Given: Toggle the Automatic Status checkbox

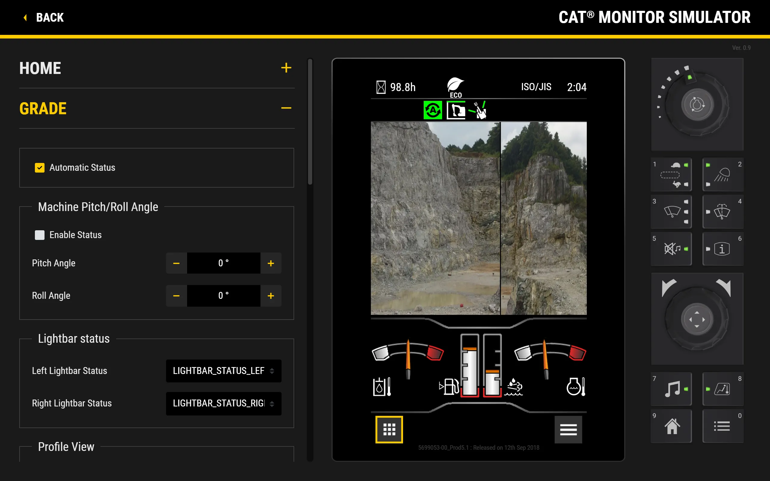Looking at the screenshot, I should tap(40, 167).
